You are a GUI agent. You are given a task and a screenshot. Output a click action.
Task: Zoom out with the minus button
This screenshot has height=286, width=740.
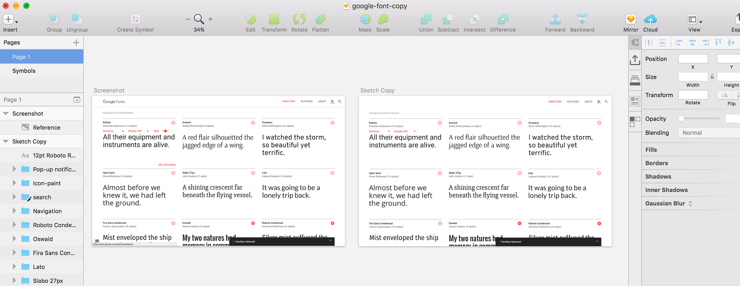(x=188, y=19)
